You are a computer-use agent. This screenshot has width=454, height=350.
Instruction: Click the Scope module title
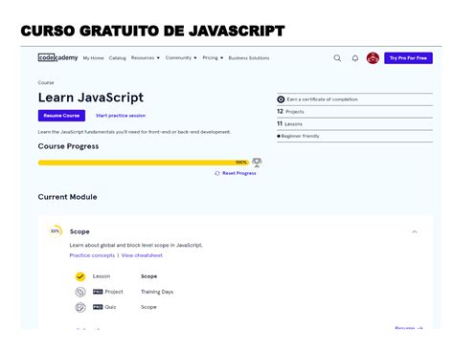[x=79, y=231]
